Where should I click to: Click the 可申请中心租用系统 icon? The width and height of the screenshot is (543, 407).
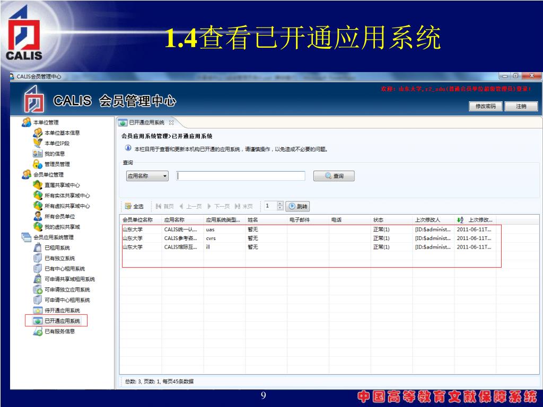point(38,300)
